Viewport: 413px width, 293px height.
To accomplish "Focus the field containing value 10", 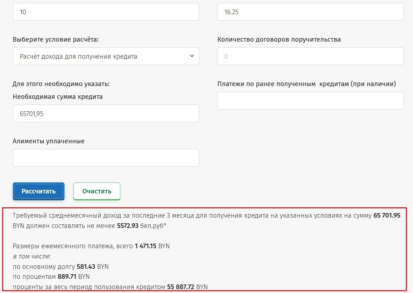I will (106, 12).
